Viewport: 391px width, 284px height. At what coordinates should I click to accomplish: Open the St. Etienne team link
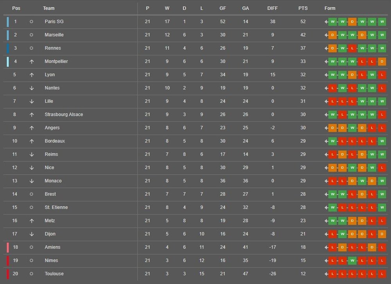click(x=56, y=207)
